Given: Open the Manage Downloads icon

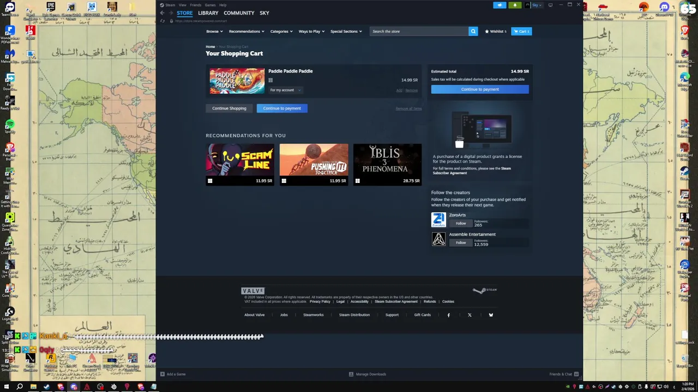Looking at the screenshot, I should tap(351, 374).
